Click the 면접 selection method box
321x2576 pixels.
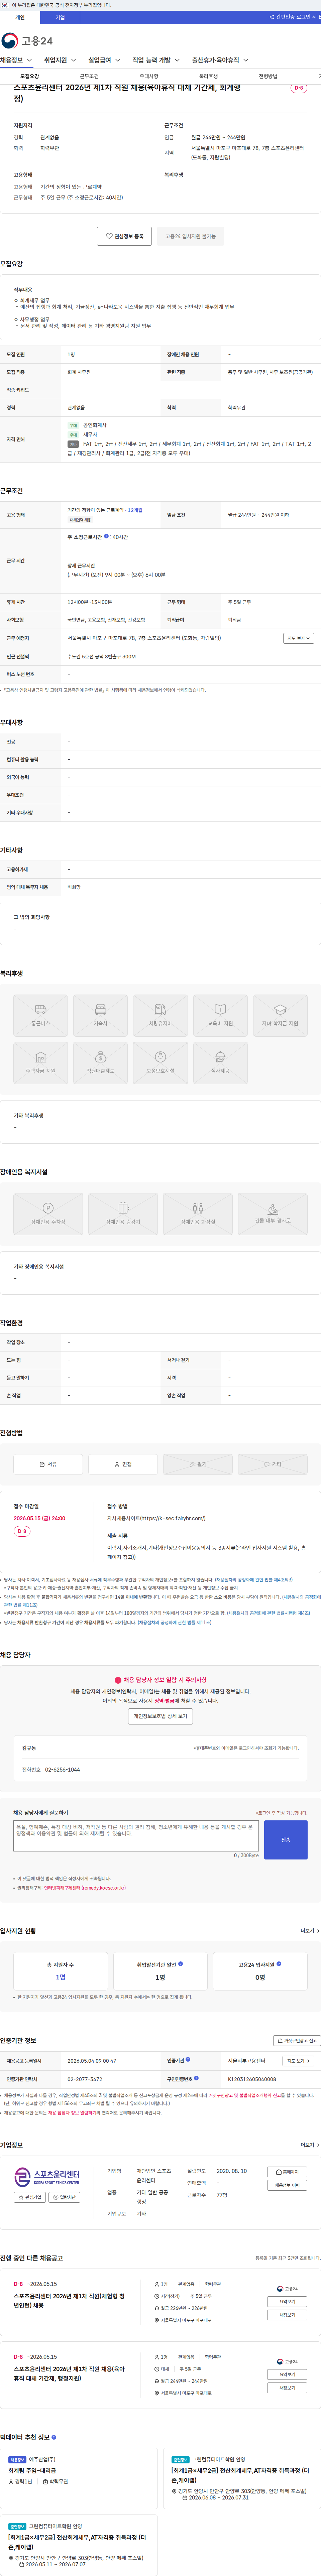tap(123, 1464)
